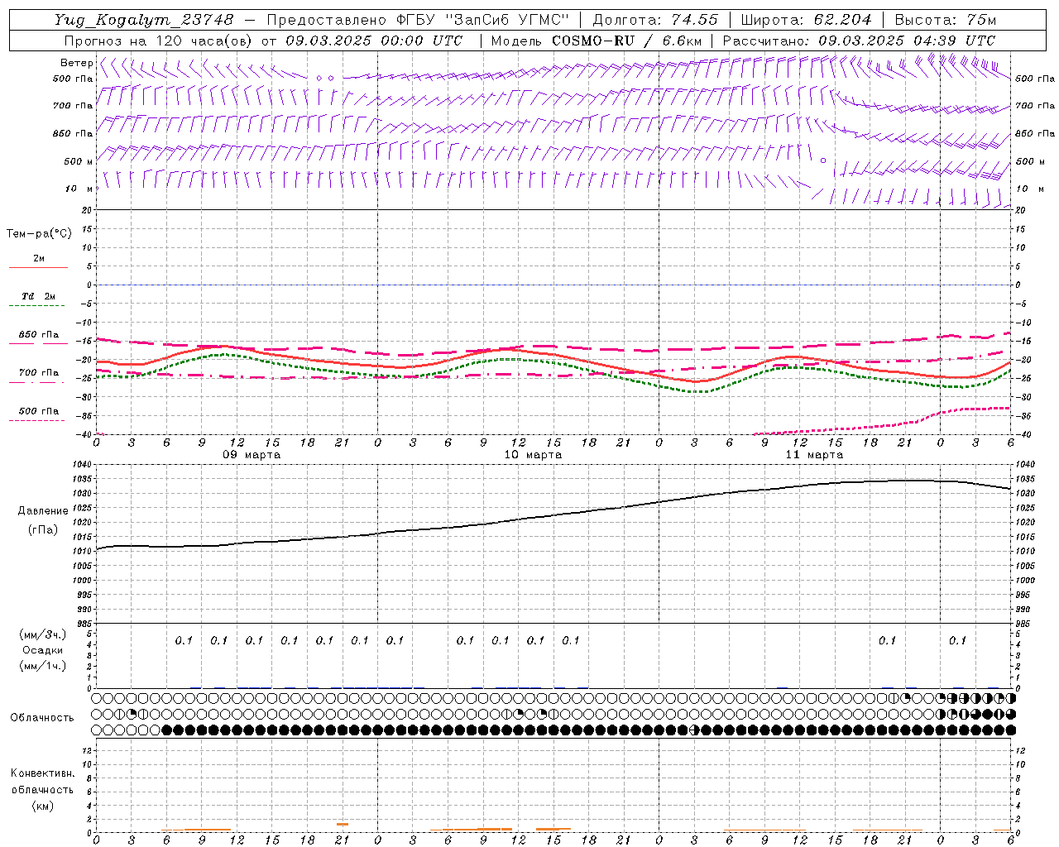Viewport: 1059px width, 847px height.
Task: Click the "(мм/3ч.)" precipitation unit label
Action: [43, 635]
